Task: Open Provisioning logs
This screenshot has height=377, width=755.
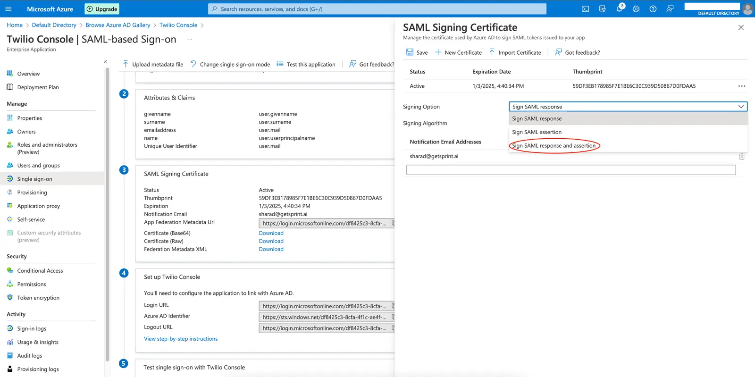Action: [38, 369]
